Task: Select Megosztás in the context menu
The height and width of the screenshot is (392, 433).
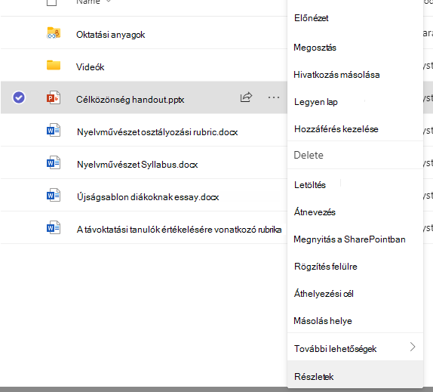Action: 315,48
